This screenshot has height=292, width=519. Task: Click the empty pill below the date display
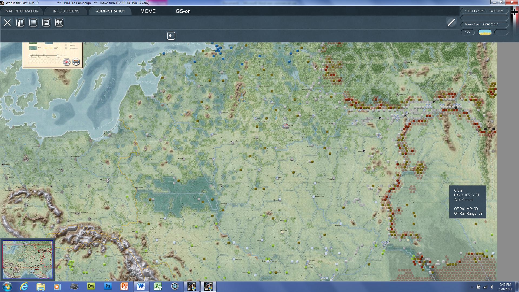[484, 18]
